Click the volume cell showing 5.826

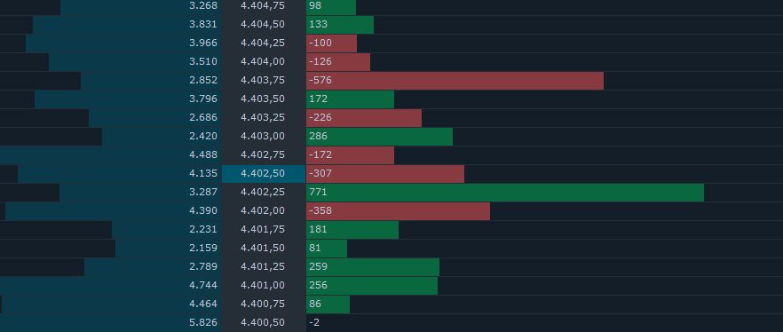pyautogui.click(x=110, y=323)
